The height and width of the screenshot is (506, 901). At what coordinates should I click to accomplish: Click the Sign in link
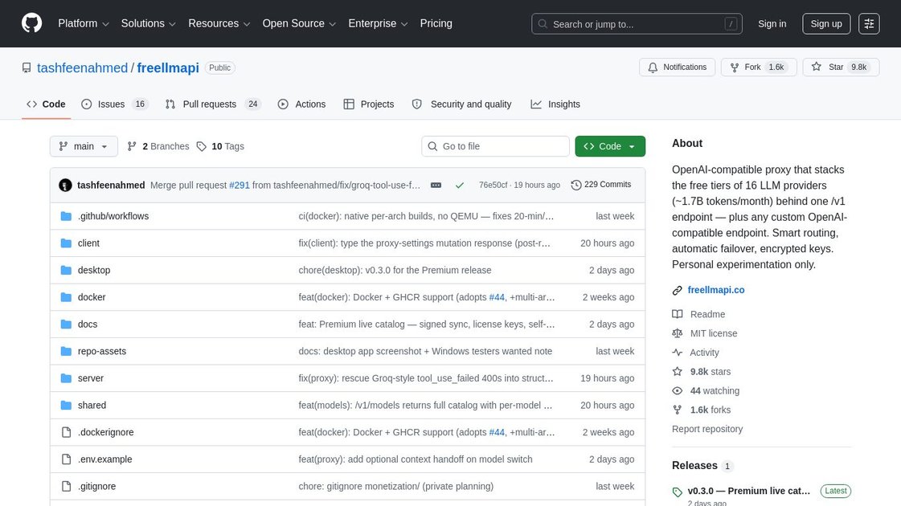(x=772, y=23)
